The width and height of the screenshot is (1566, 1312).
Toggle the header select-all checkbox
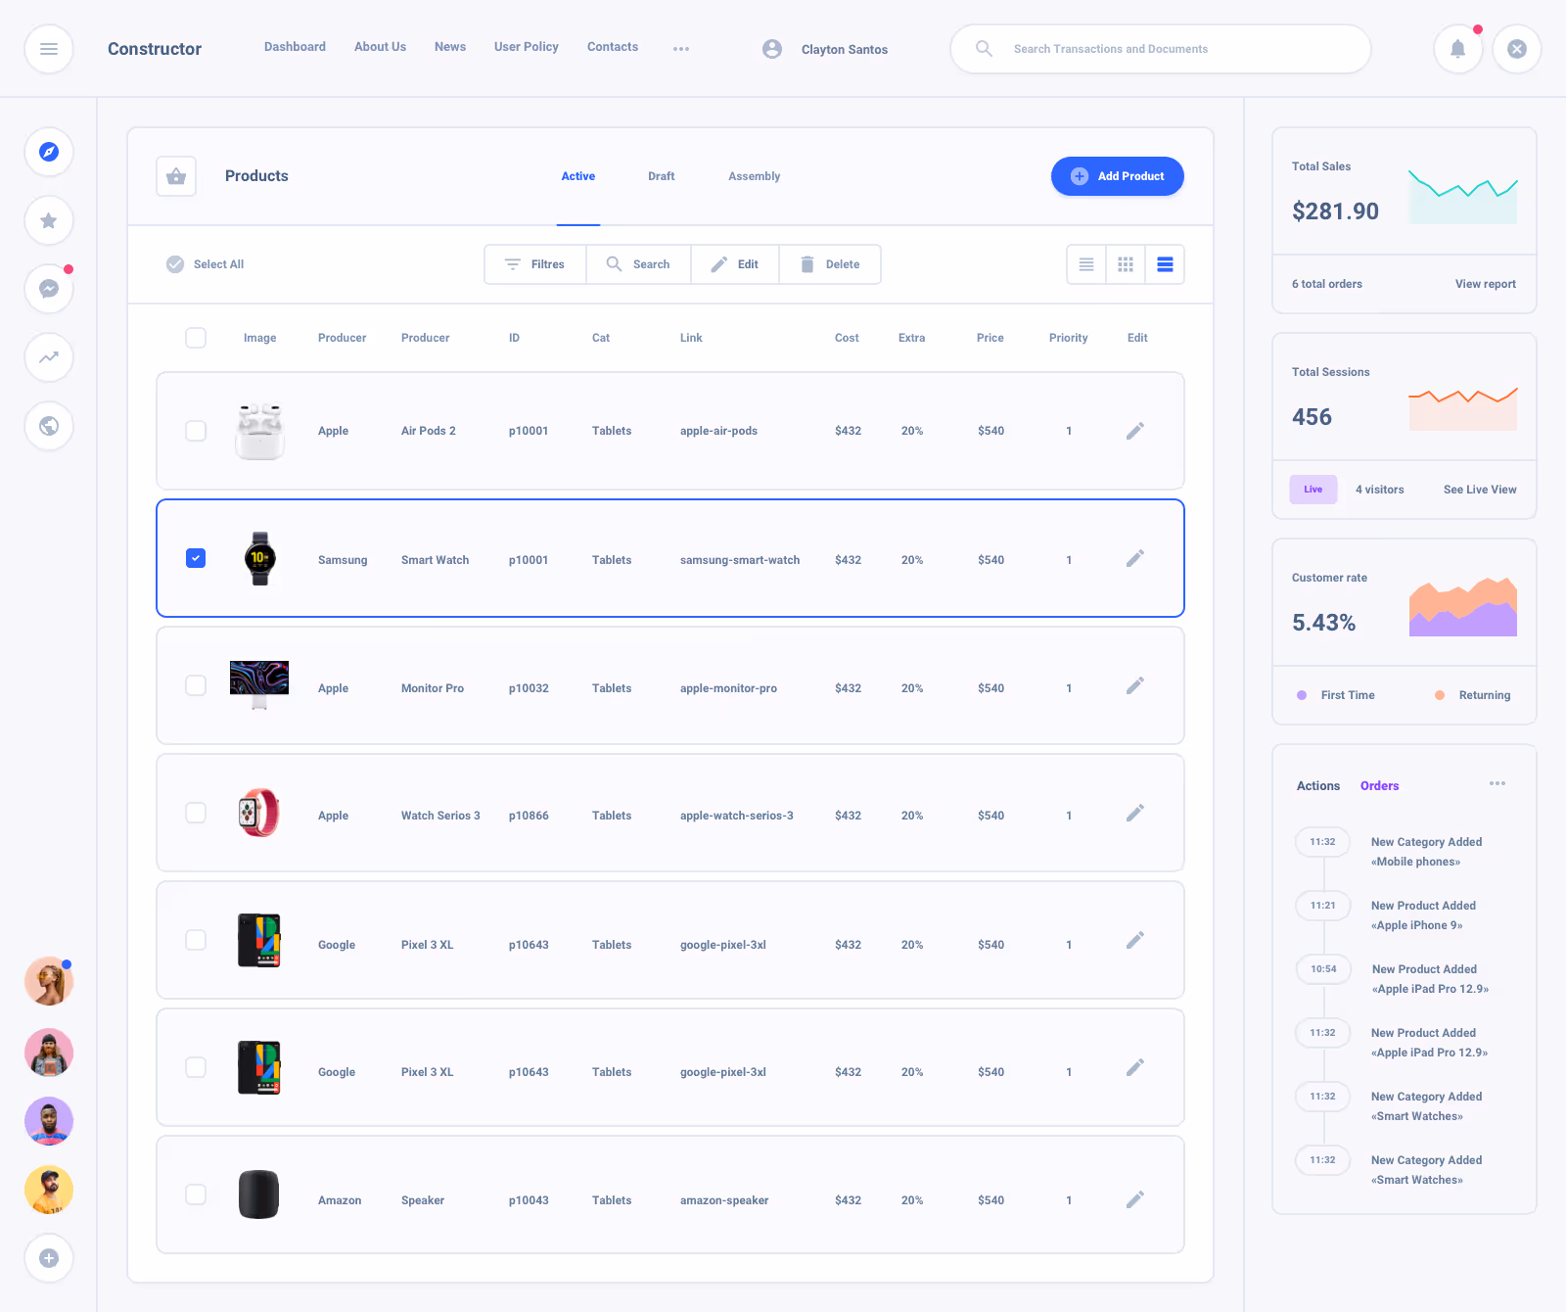click(x=196, y=338)
